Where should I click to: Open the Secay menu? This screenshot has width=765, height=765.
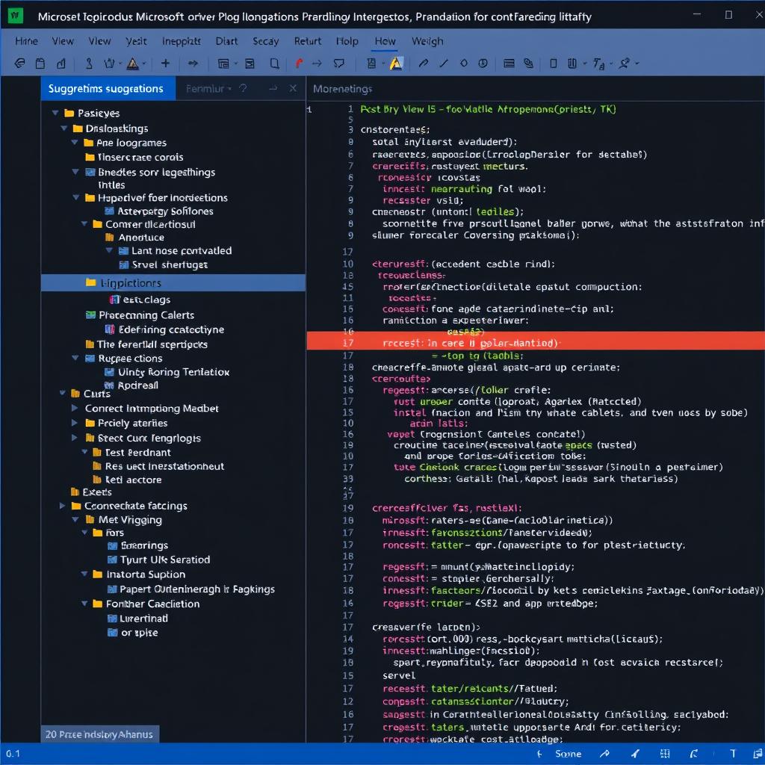point(265,41)
